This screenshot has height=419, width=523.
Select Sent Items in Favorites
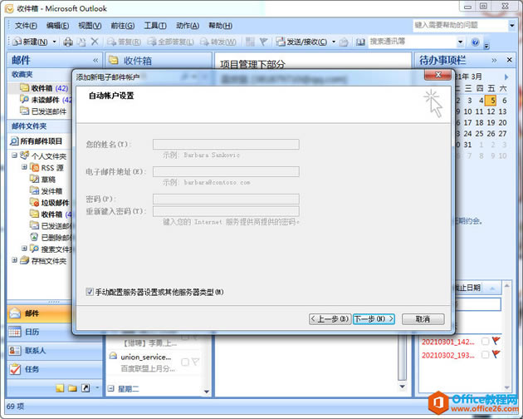pyautogui.click(x=43, y=111)
